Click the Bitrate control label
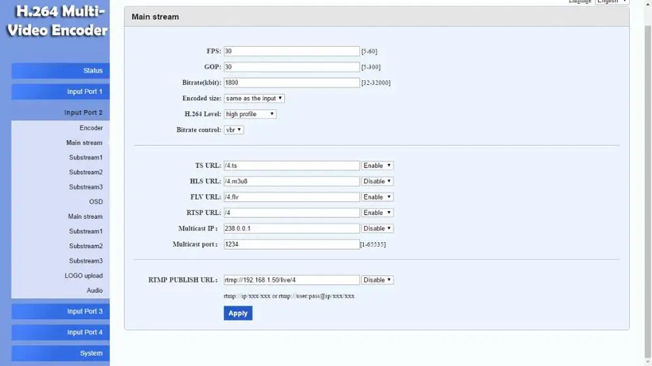Image resolution: width=652 pixels, height=366 pixels. [199, 130]
